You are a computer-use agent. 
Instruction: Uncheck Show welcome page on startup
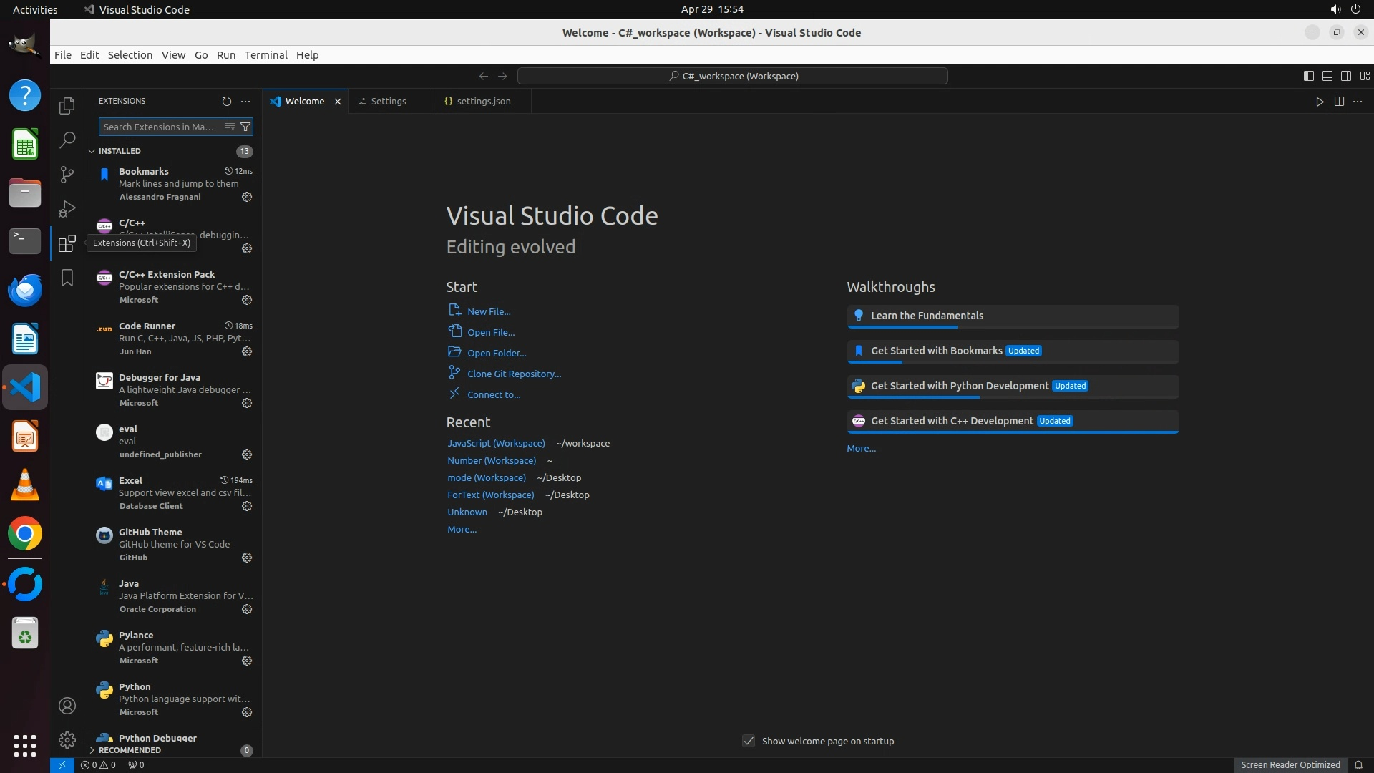point(749,741)
